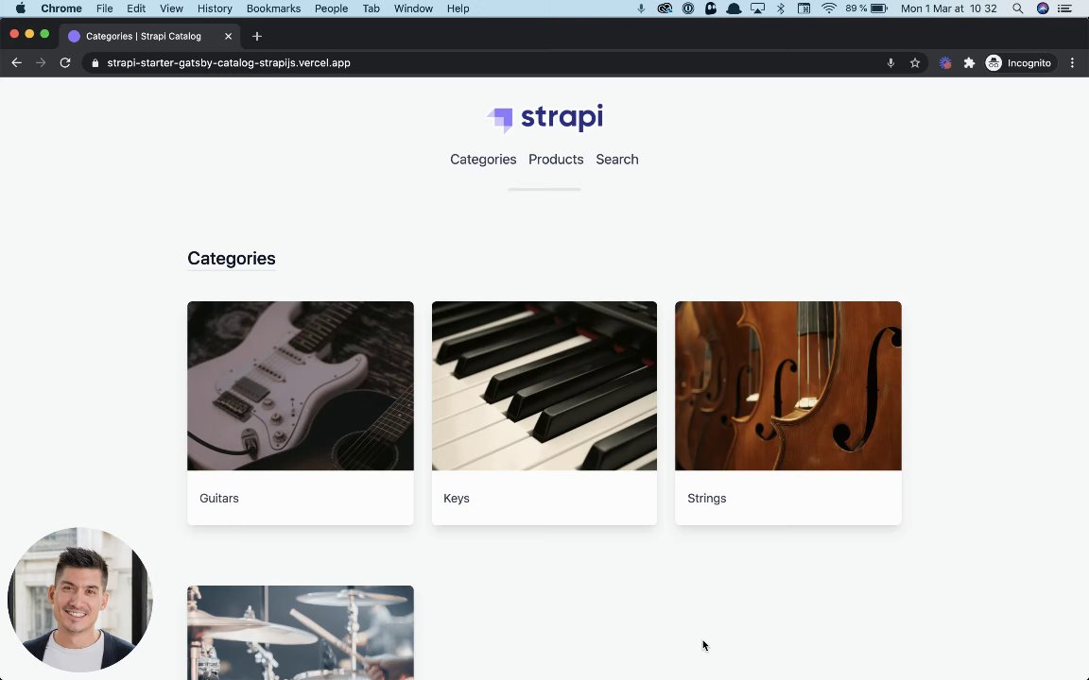This screenshot has height=680, width=1089.
Task: Click the webcam presenter bubble
Action: (x=79, y=600)
